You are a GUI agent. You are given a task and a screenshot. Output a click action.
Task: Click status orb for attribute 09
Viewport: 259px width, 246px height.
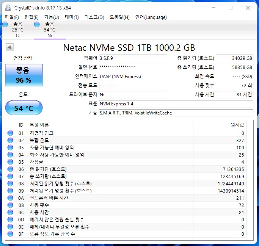(x=10, y=191)
